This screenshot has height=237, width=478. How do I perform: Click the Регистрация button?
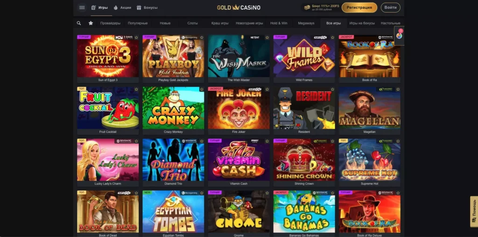tap(359, 7)
